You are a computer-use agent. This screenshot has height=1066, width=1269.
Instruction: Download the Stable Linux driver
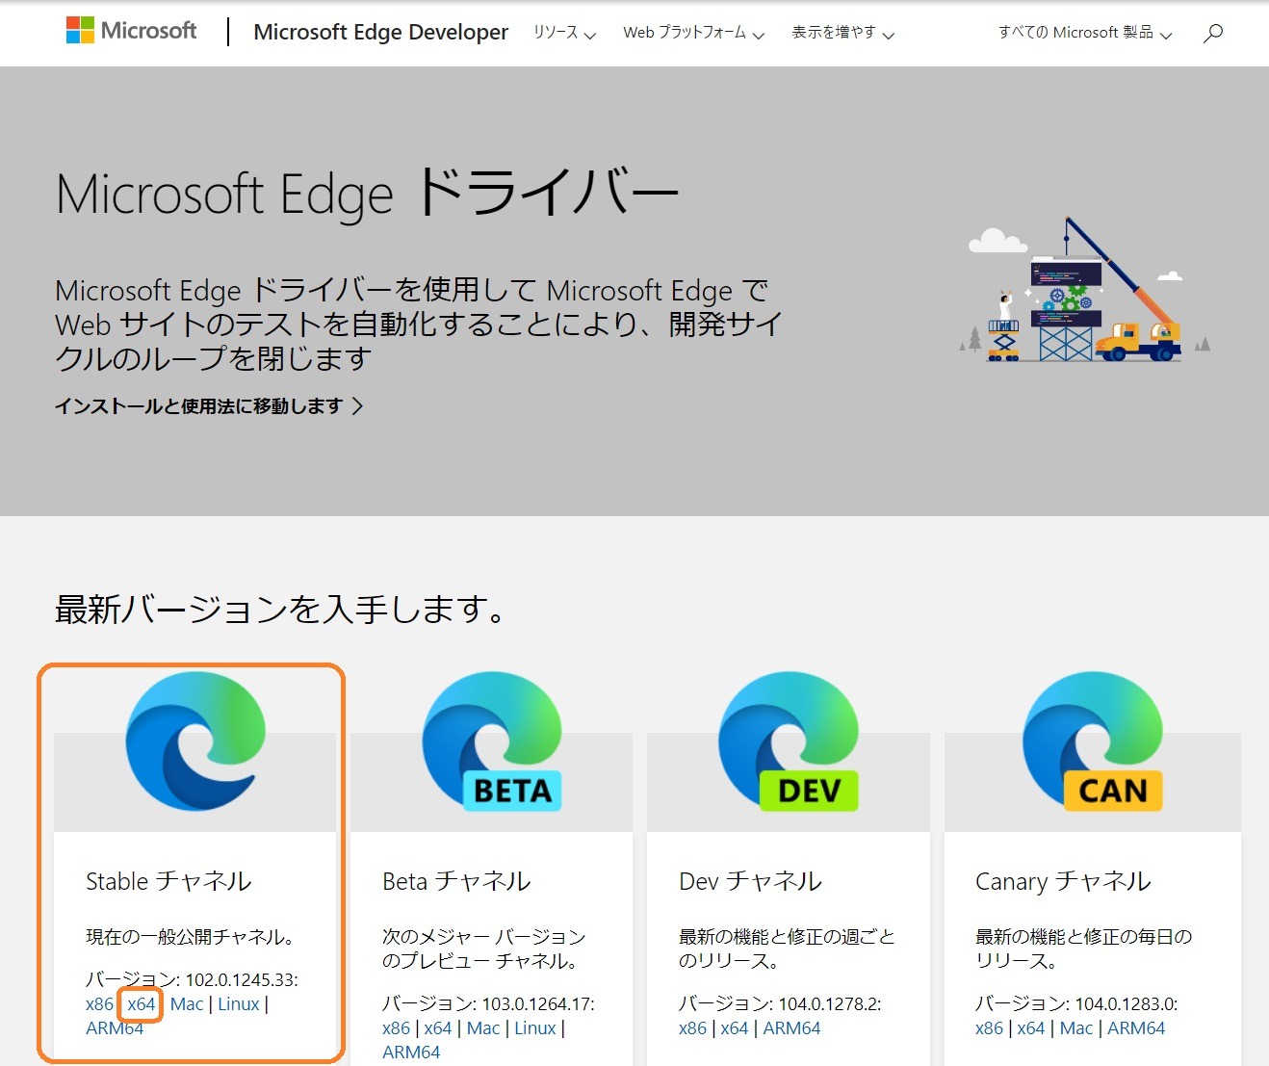tap(237, 1004)
